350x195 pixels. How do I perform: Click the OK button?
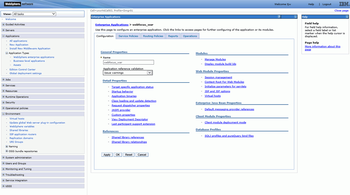pos(118,155)
